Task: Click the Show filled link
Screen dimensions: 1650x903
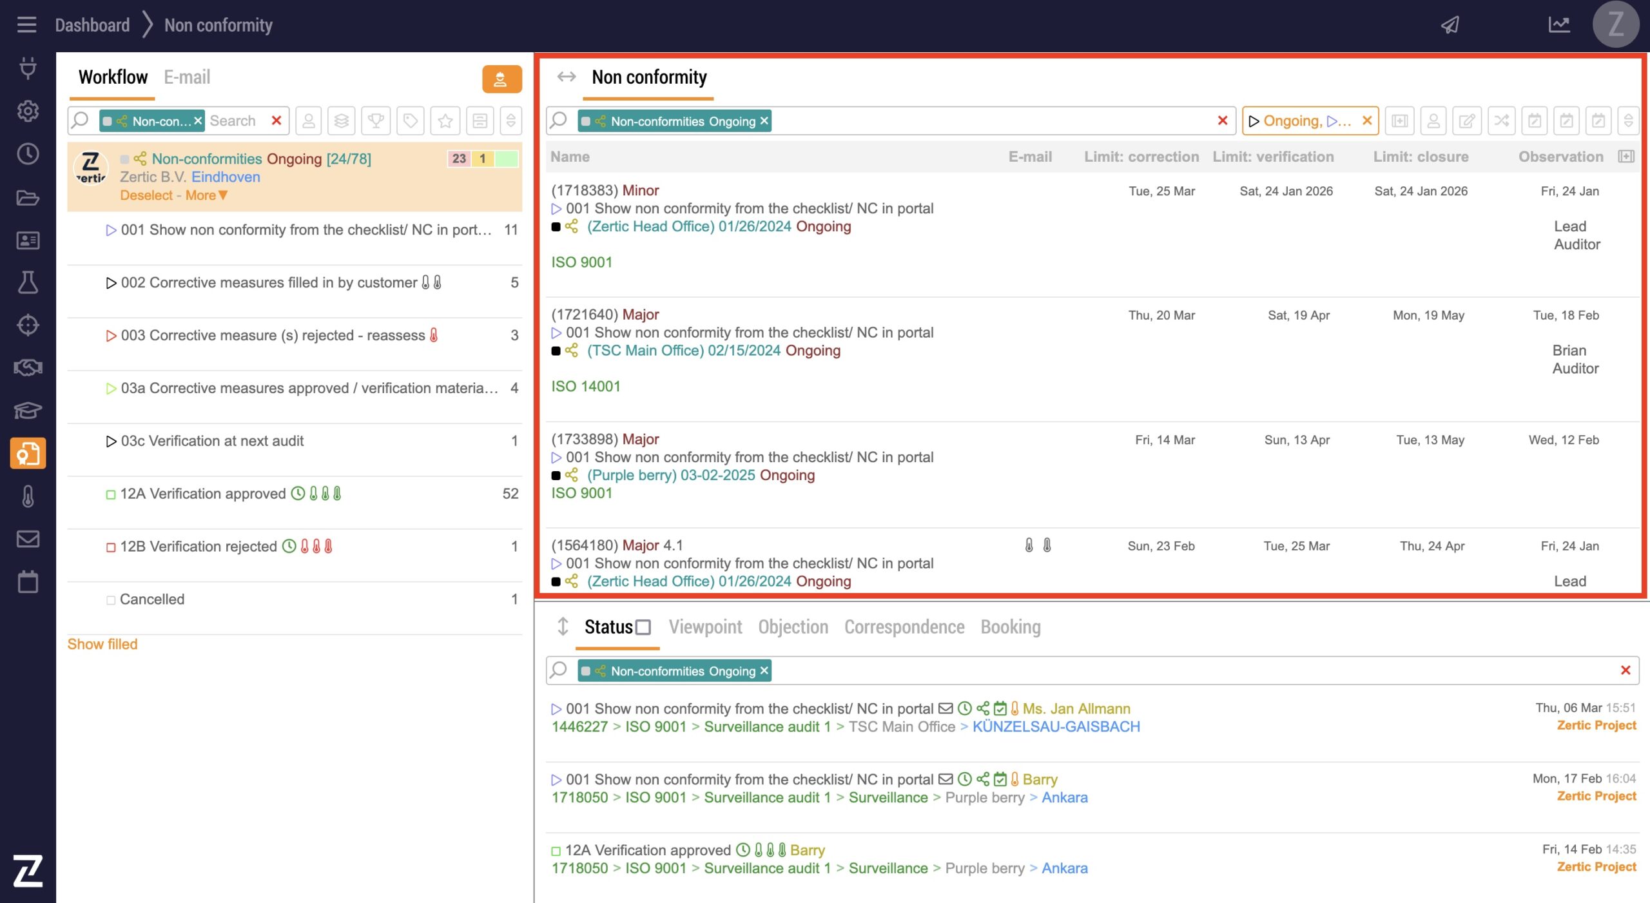Action: click(102, 644)
